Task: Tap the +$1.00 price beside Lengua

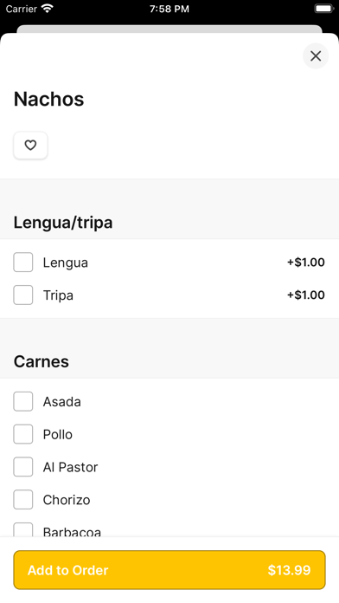Action: pyautogui.click(x=306, y=263)
